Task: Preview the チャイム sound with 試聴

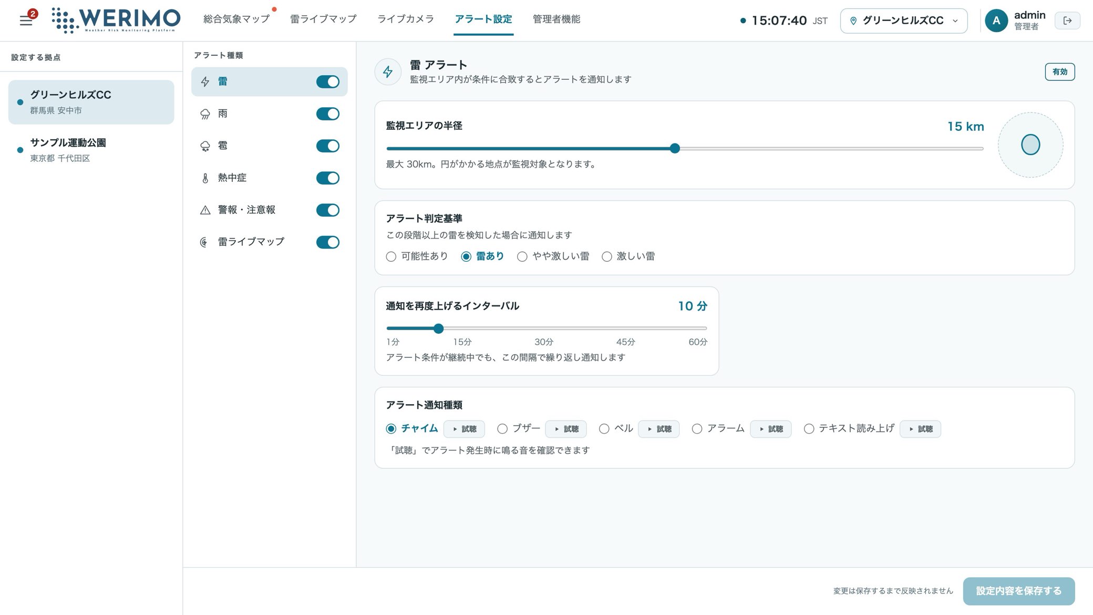Action: click(x=464, y=429)
